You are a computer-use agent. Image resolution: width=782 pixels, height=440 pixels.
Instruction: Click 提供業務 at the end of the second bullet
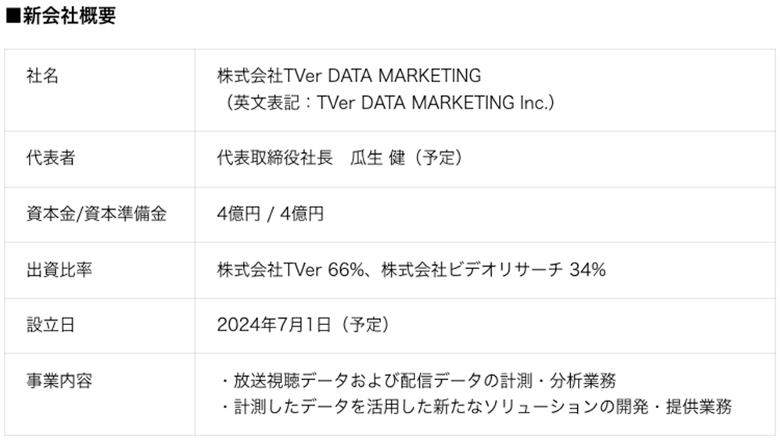coord(699,408)
